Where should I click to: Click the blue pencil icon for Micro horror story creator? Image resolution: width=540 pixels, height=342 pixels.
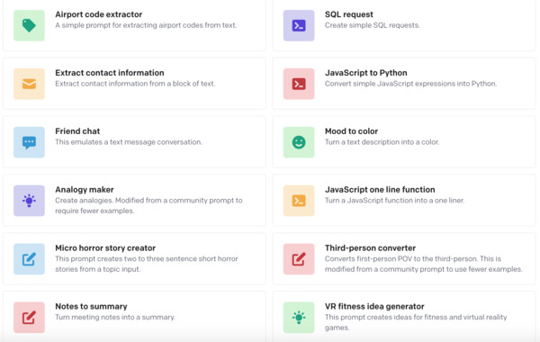tap(29, 259)
